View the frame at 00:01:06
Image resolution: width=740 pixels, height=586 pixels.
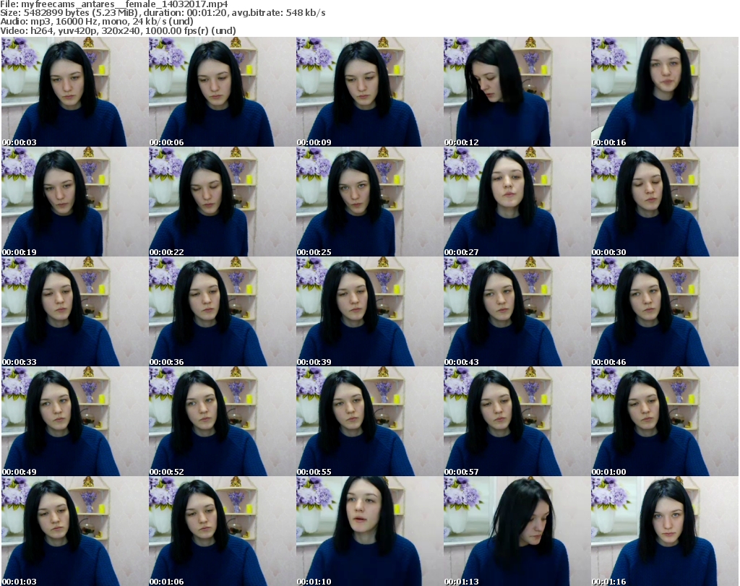tap(223, 531)
